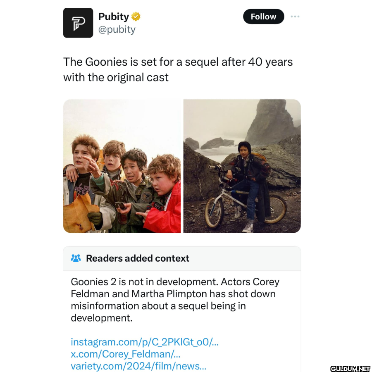This screenshot has width=372, height=372.
Task: Click the tweet text about Goonies sequel
Action: [x=178, y=69]
